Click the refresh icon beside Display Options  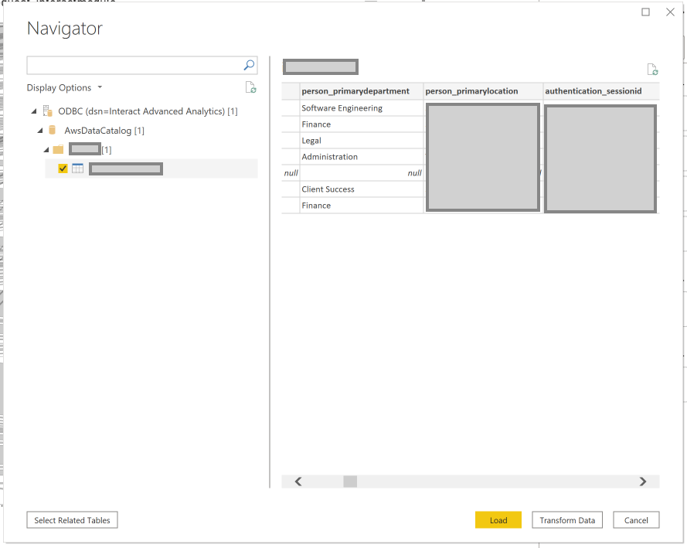(x=250, y=87)
